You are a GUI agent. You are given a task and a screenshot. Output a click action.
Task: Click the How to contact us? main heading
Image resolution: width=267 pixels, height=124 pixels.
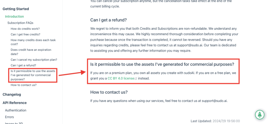click(x=109, y=92)
